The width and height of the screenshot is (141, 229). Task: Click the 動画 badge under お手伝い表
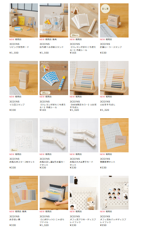pyautogui.click(x=24, y=212)
